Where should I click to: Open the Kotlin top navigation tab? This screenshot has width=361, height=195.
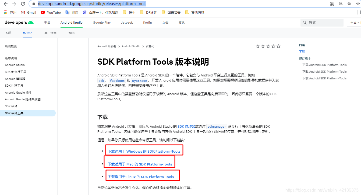click(x=147, y=23)
